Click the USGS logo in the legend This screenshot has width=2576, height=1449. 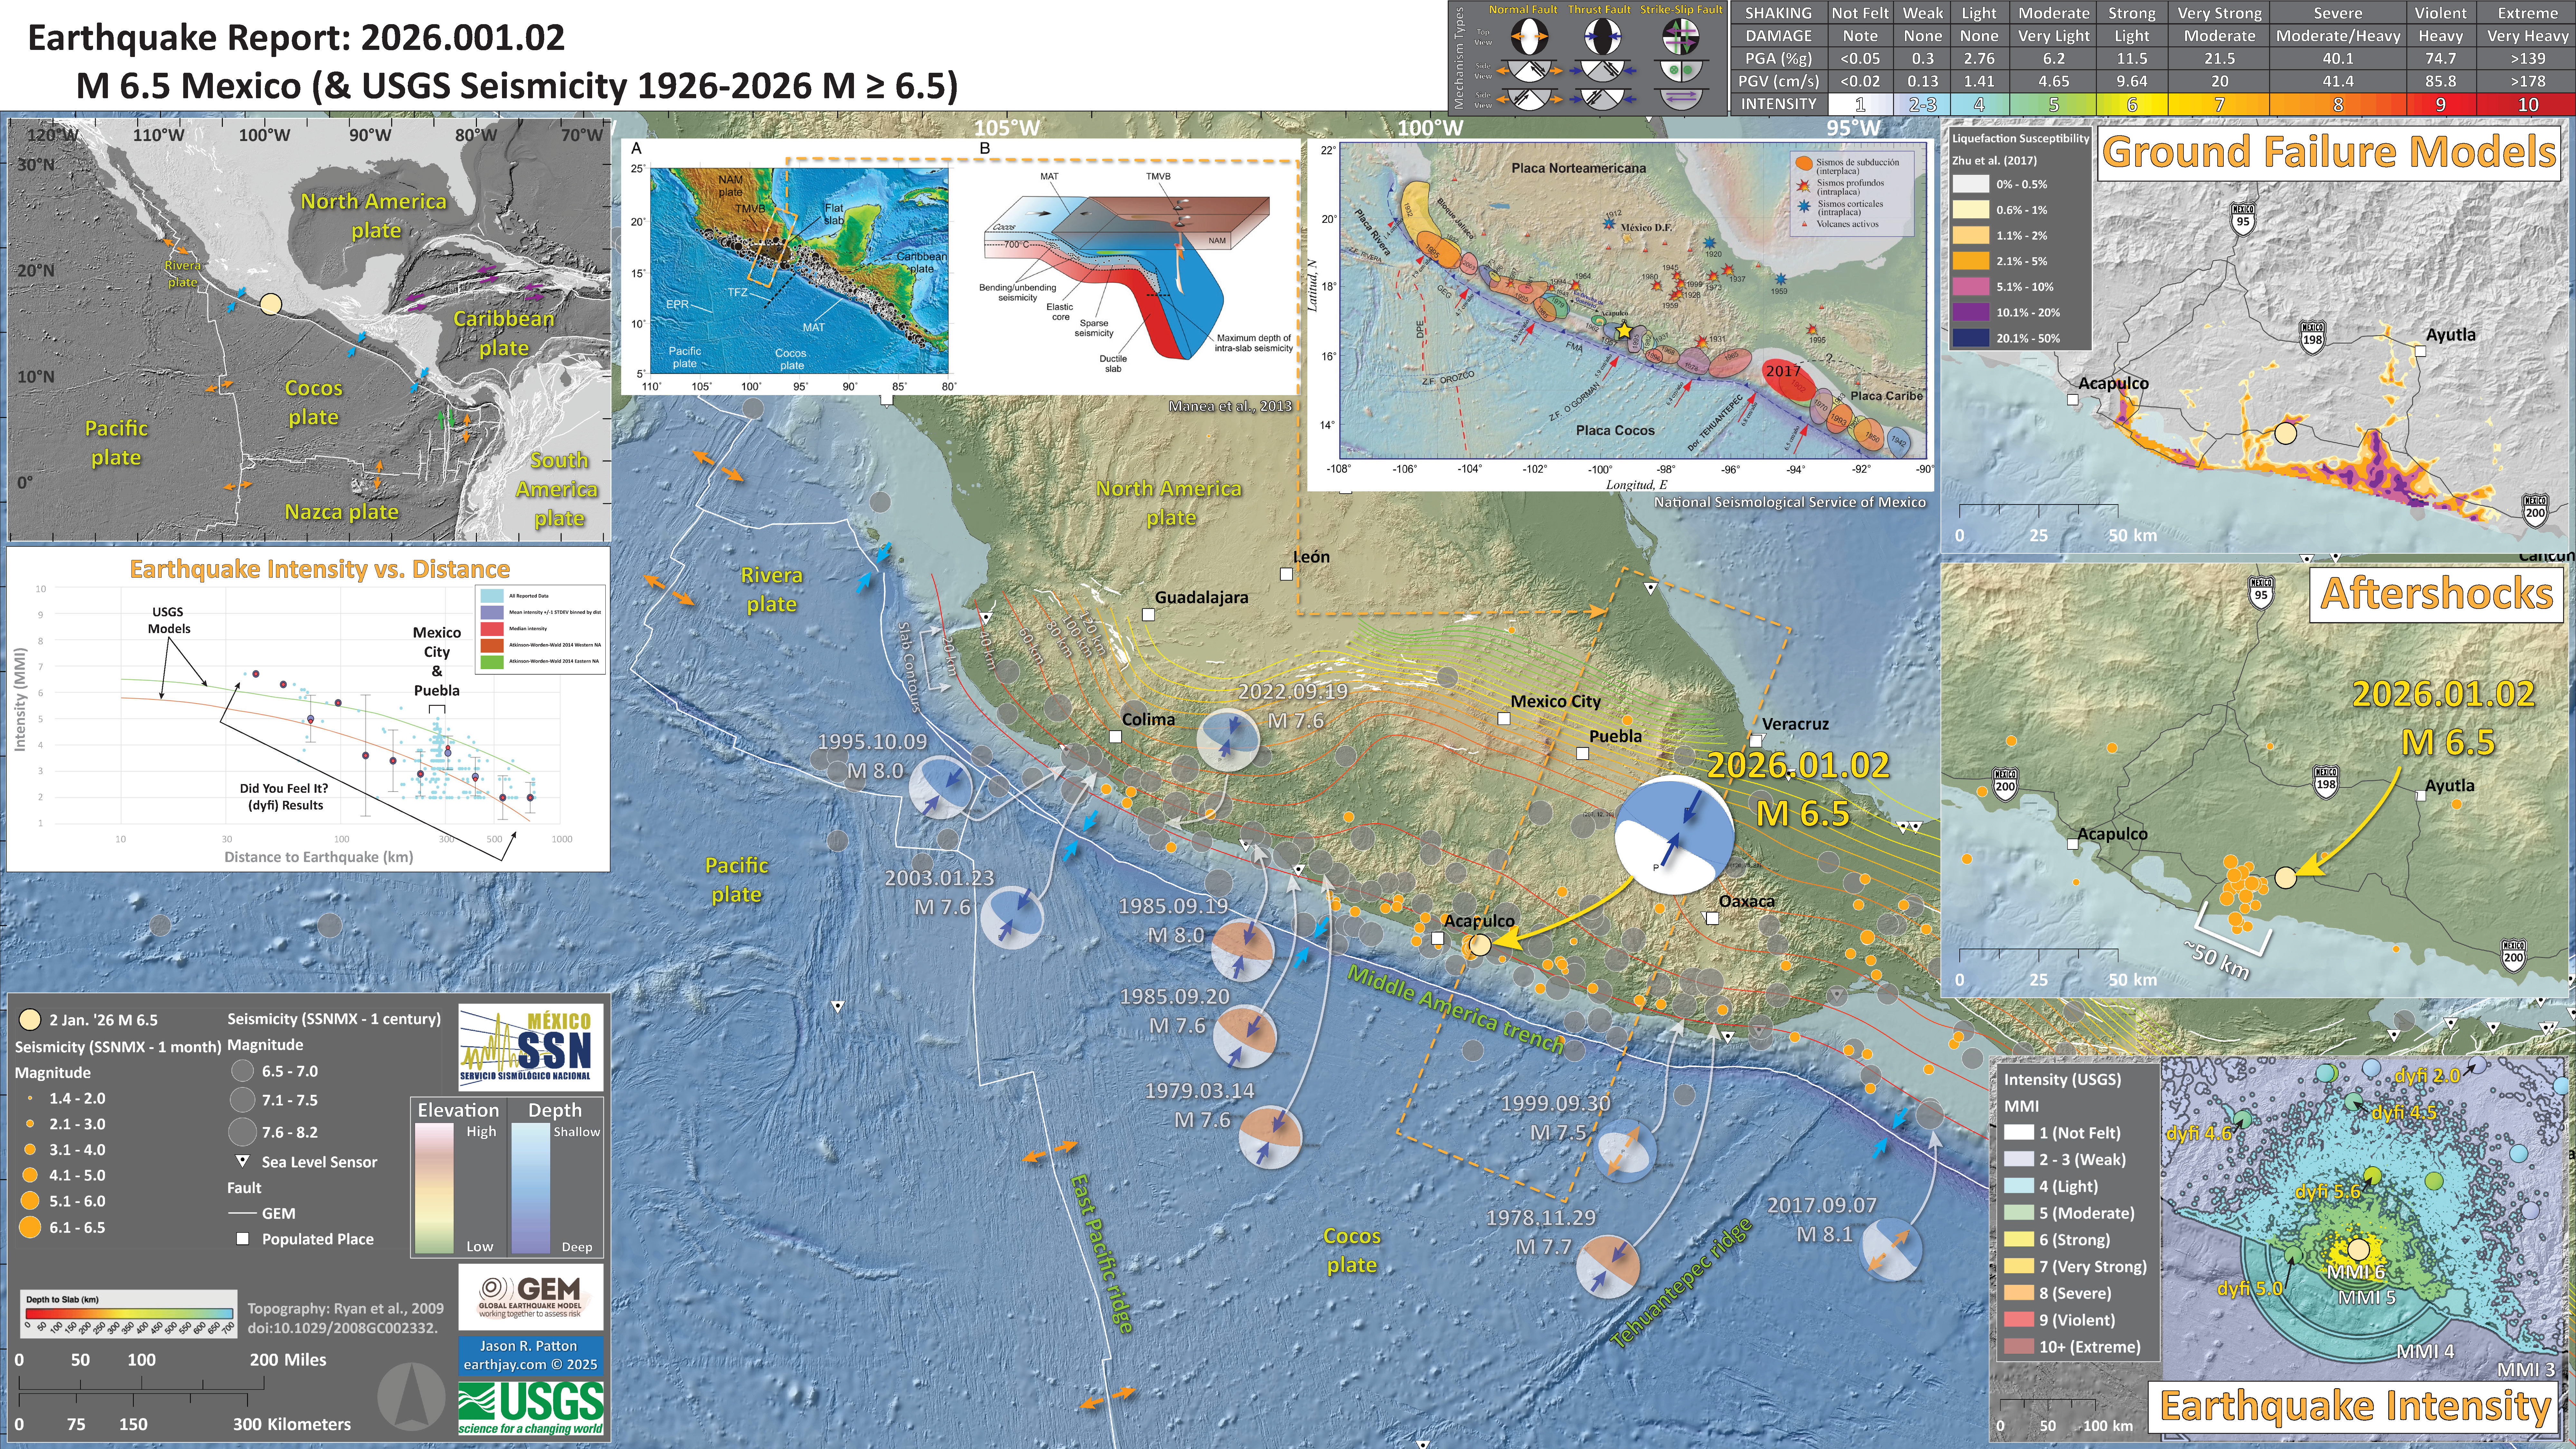click(531, 1408)
